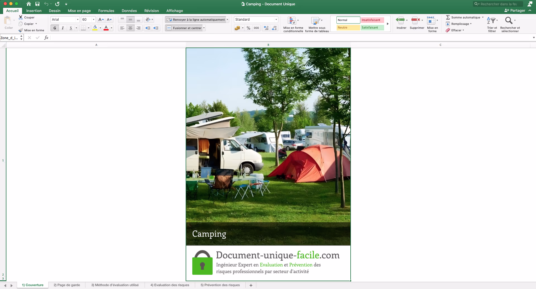
Task: Expand the Fusionner et centrer arrow
Action: 204,28
